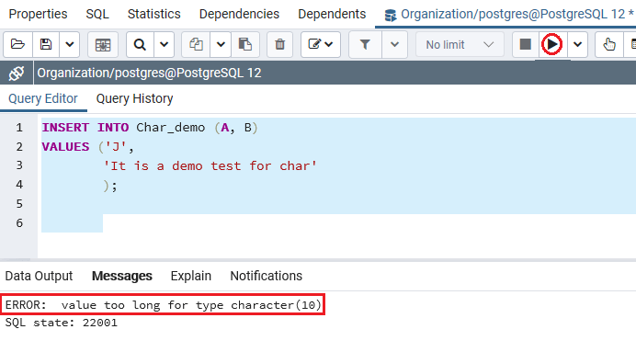Click the connection status link icon

(17, 73)
